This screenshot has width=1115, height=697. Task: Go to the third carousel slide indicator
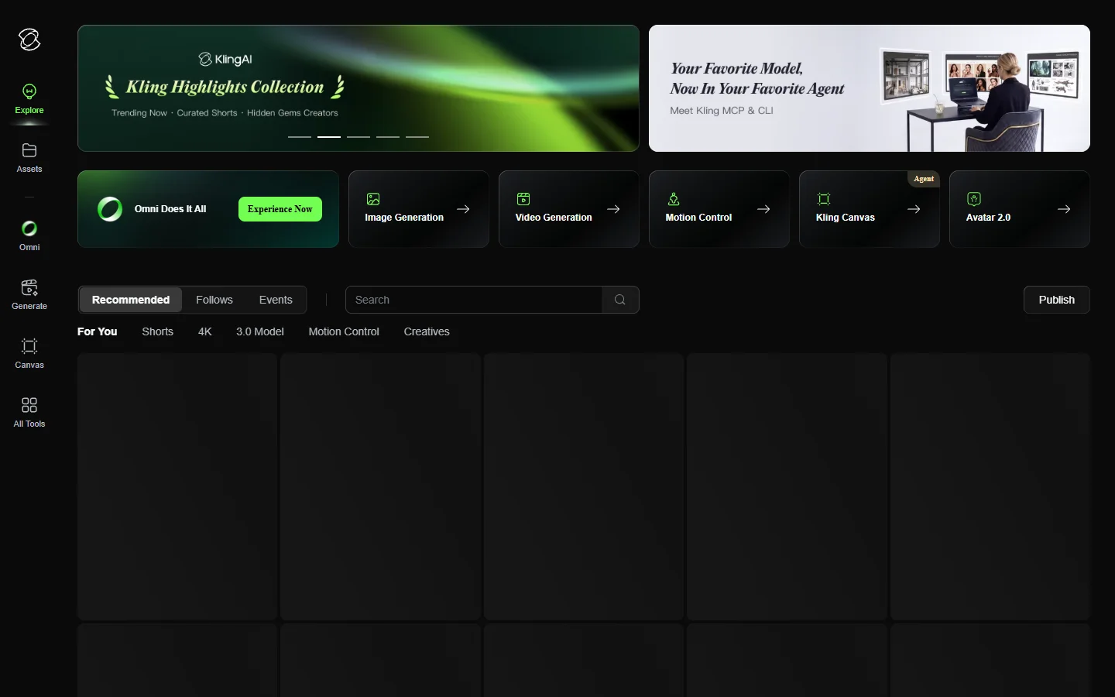359,137
